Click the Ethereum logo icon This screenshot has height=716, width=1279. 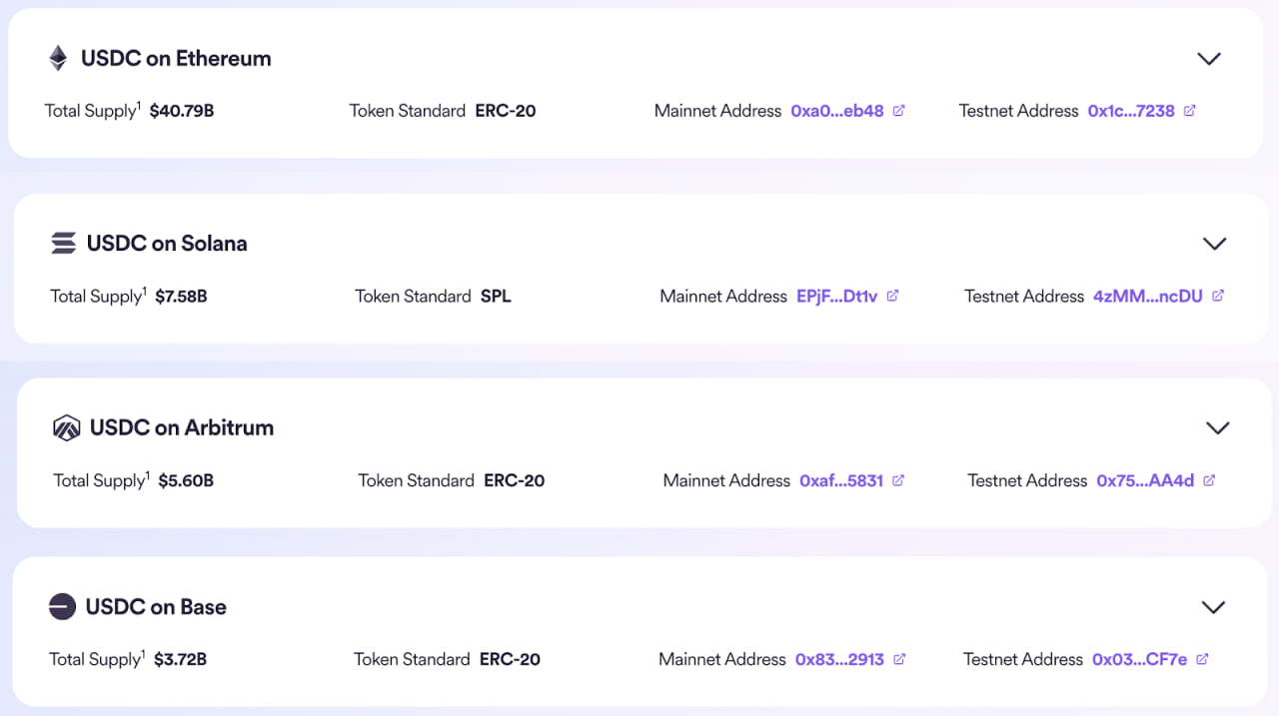coord(58,57)
